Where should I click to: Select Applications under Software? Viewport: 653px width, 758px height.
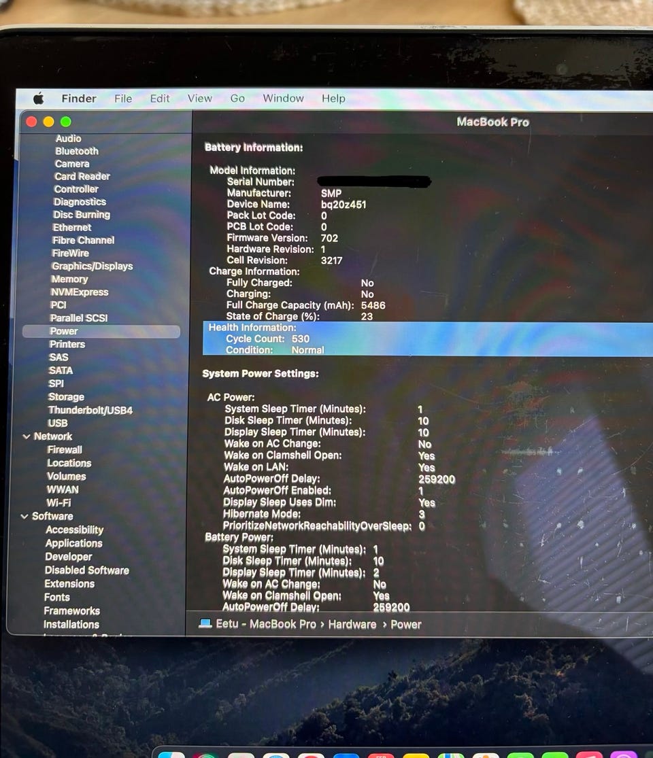[x=74, y=543]
